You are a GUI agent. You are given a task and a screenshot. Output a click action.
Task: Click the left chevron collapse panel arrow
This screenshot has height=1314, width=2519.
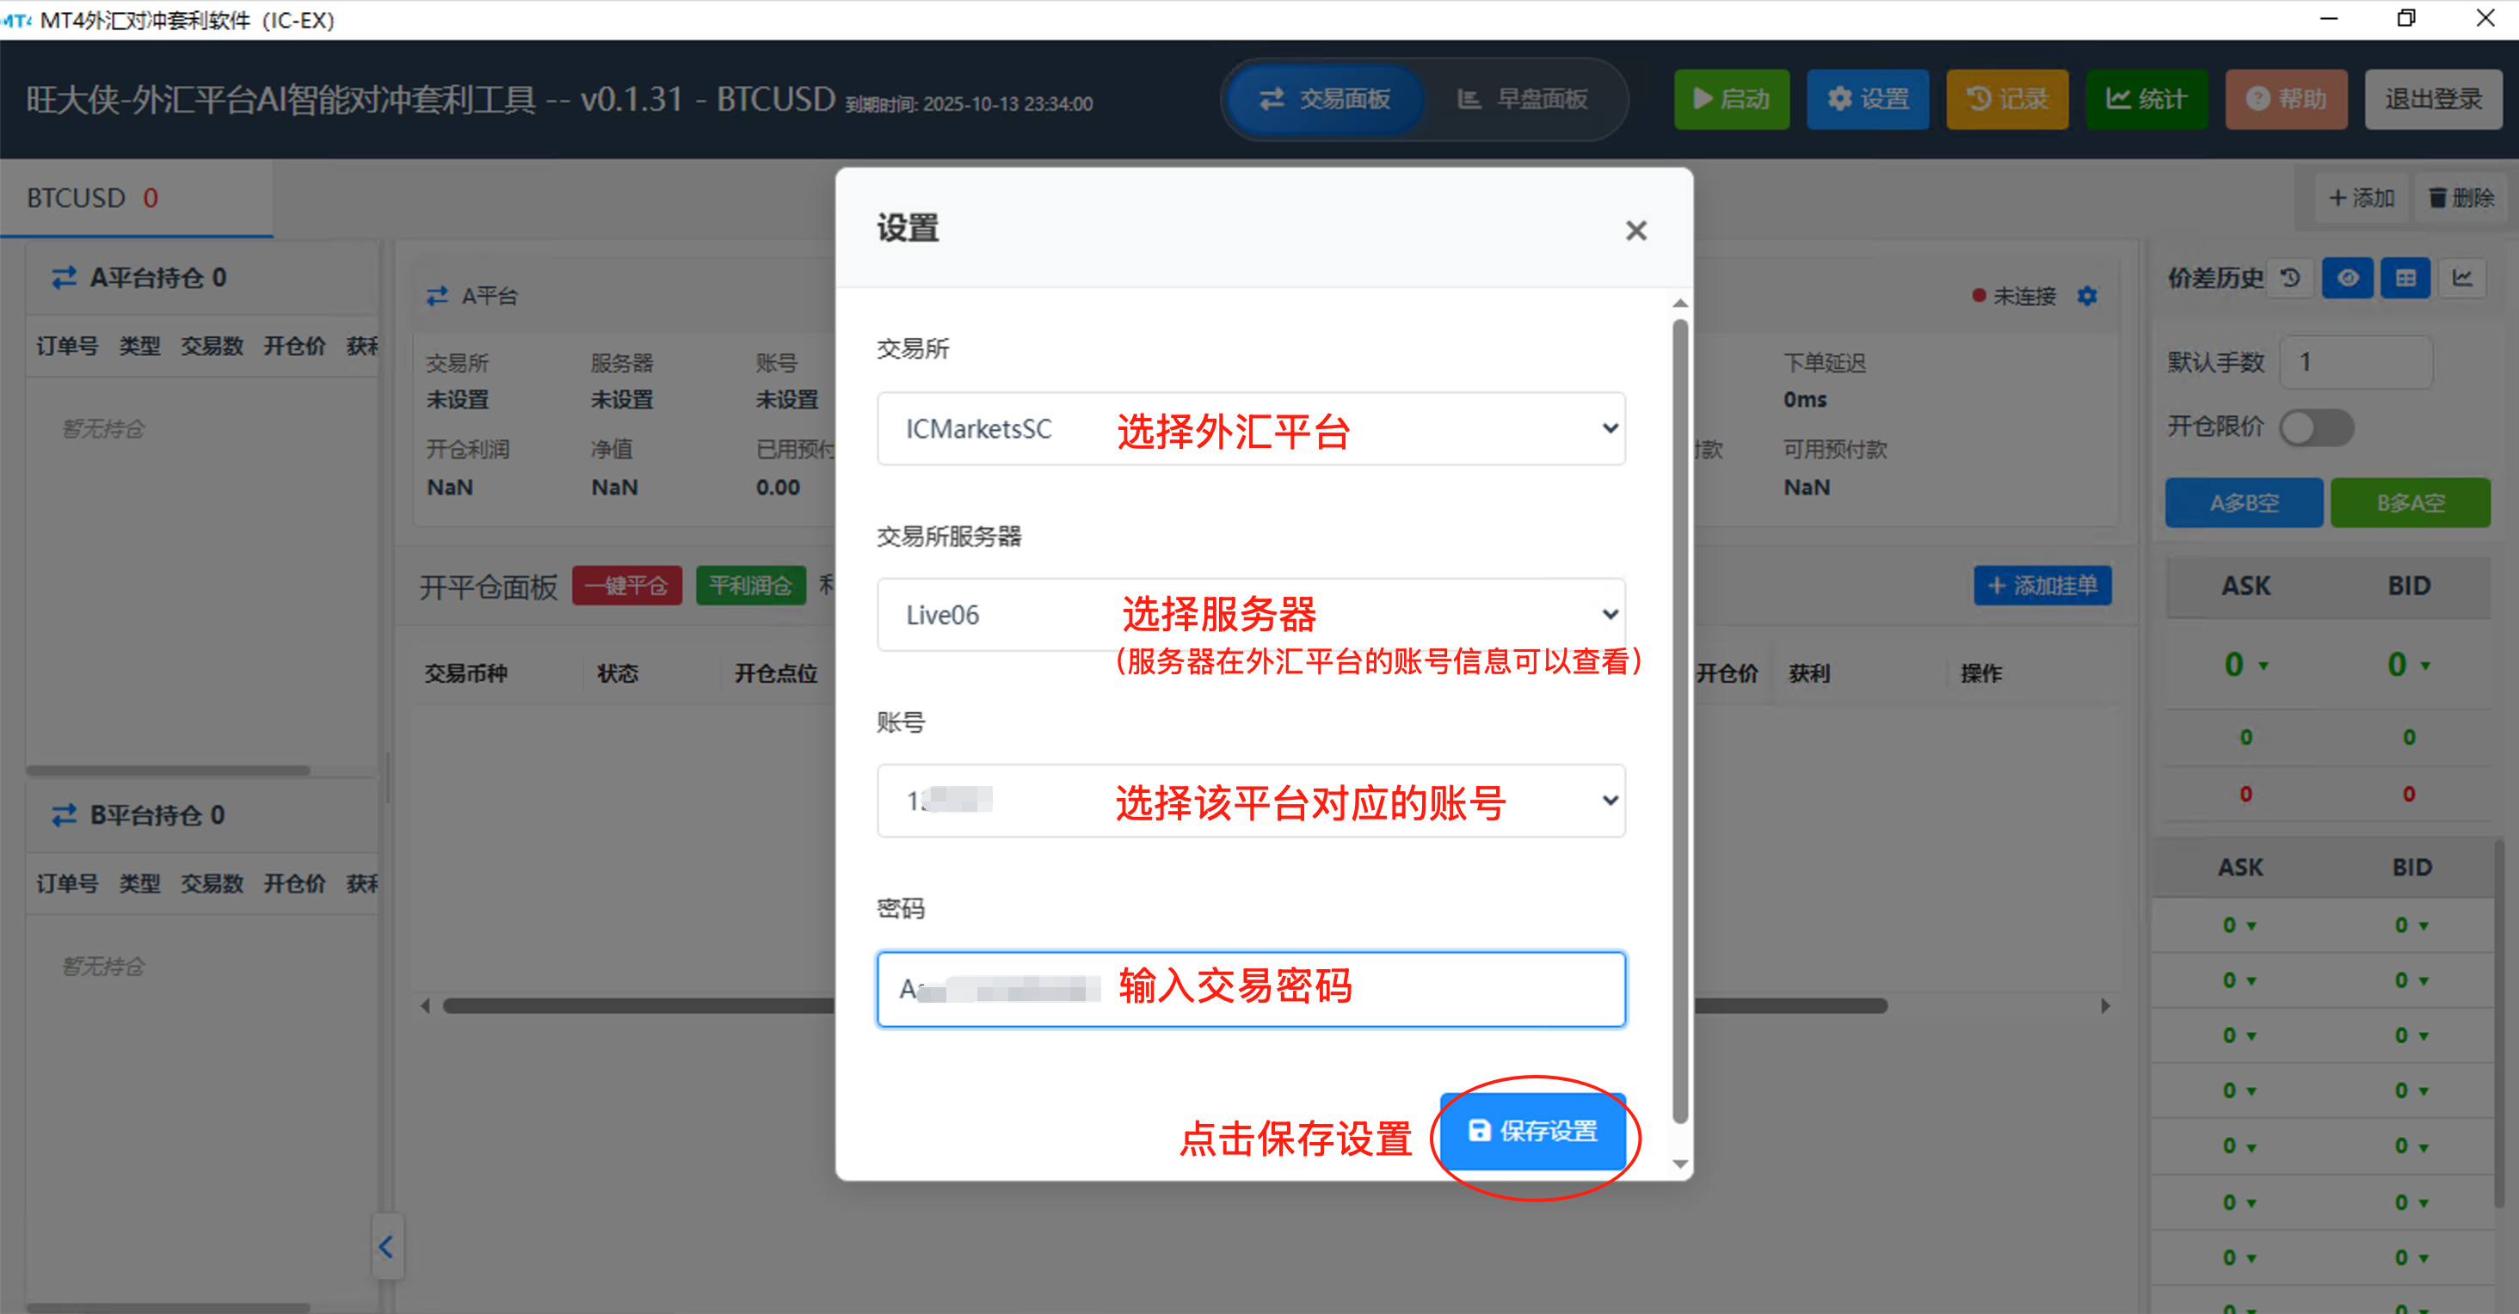tap(386, 1247)
